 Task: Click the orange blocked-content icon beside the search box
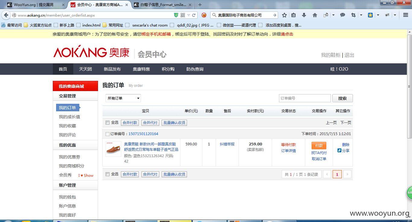coord(204,15)
